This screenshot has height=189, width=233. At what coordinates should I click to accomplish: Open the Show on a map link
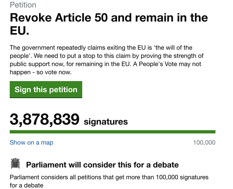[x=31, y=143]
